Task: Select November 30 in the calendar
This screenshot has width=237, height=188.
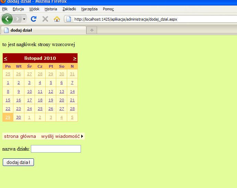Action: [19, 117]
